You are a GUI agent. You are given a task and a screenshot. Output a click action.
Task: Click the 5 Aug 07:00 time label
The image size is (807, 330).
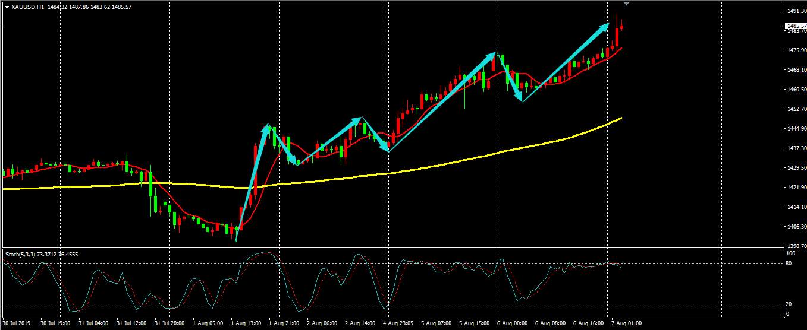pos(437,324)
